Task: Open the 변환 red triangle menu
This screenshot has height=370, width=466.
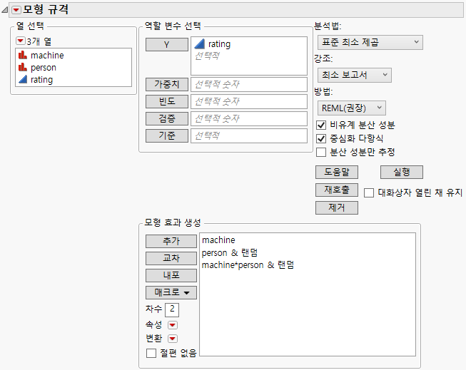Action: (x=172, y=339)
